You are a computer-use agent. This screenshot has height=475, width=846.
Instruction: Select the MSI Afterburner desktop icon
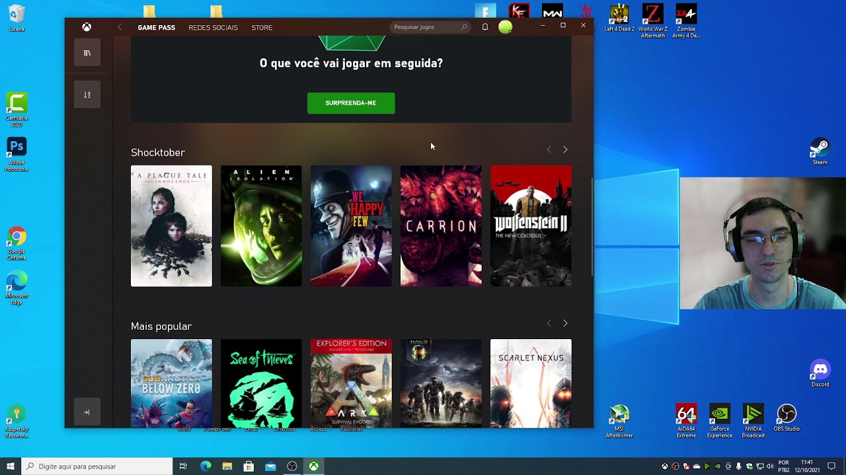click(x=619, y=422)
